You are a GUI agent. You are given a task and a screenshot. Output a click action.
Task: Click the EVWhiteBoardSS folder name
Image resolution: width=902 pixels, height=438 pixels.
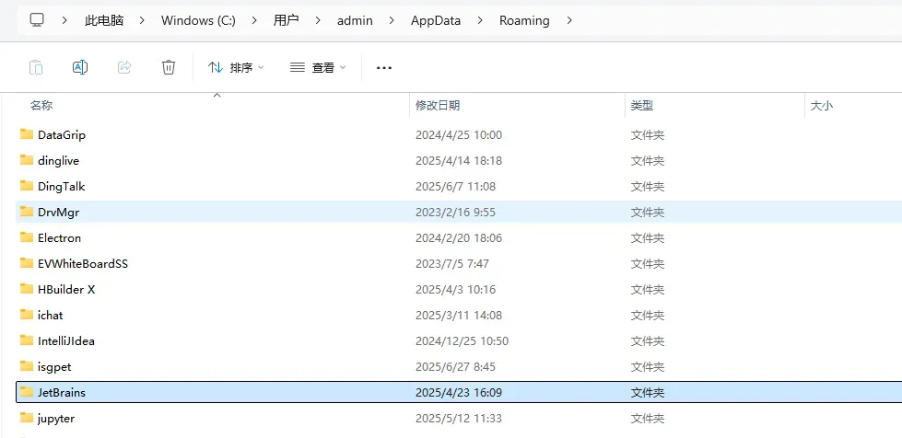[x=83, y=264]
